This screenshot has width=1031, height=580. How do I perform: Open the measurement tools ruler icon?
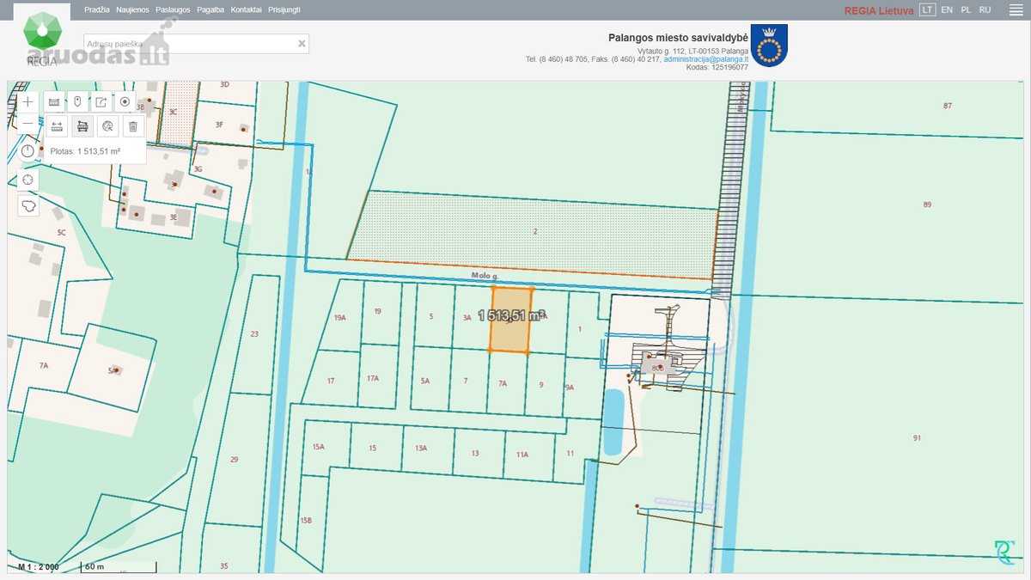pyautogui.click(x=54, y=101)
